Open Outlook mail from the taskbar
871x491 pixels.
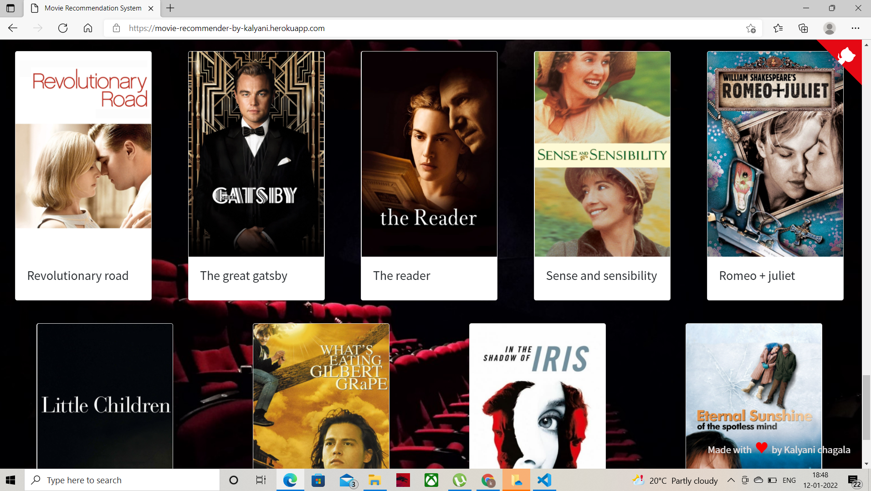click(x=347, y=480)
